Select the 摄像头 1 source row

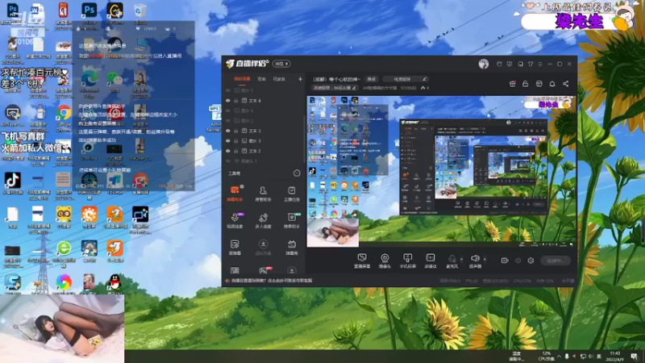pos(264,161)
